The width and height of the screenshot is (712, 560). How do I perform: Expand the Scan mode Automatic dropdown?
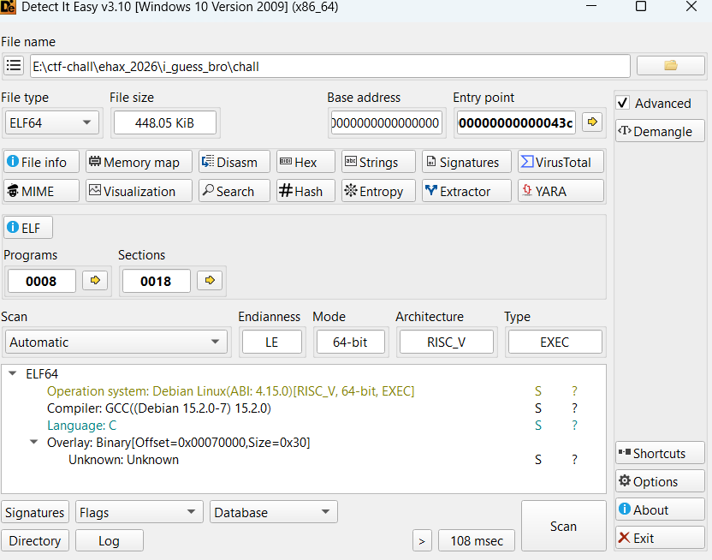115,343
